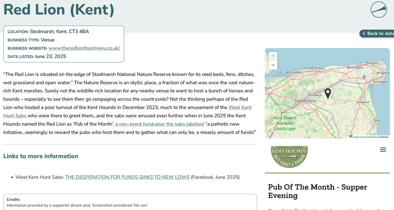Open the OpenStreetMap attribution link
Screen dimensions: 394x210
370,137
